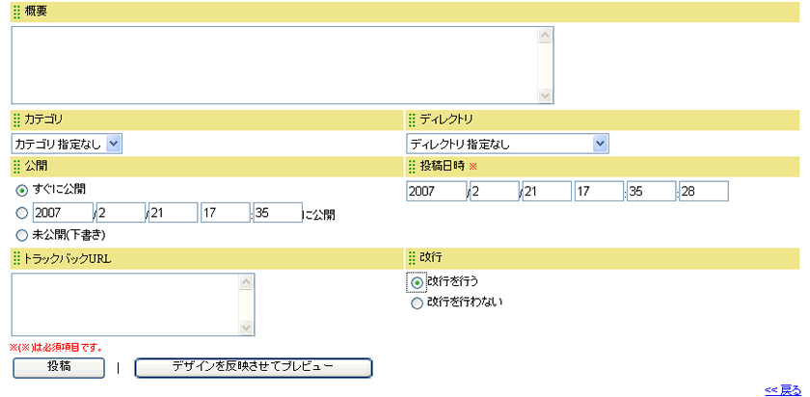Choose the 未公開(下書き) draft option
Screen dimensions: 810x397
[x=22, y=234]
